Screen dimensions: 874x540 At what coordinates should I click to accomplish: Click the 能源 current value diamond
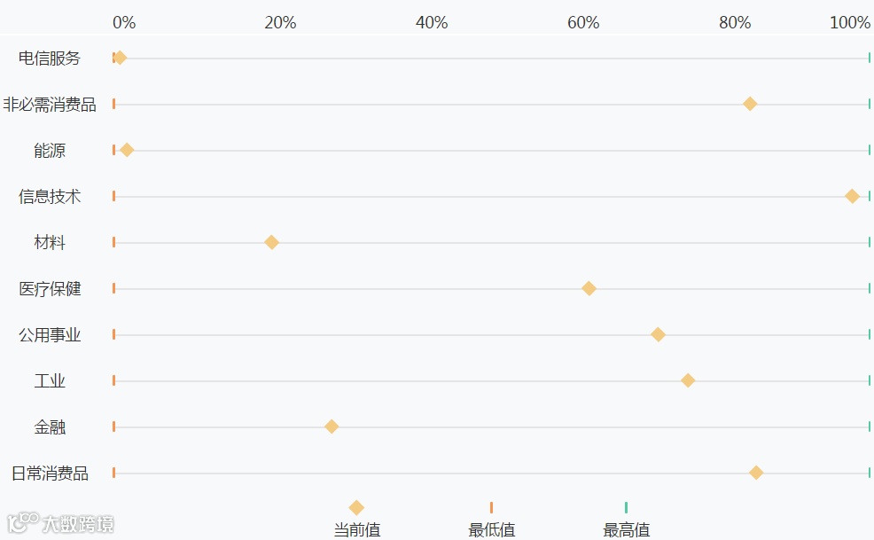click(127, 150)
